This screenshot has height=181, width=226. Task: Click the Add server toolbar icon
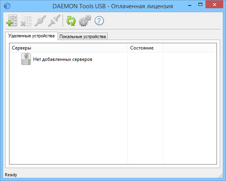[12, 20]
